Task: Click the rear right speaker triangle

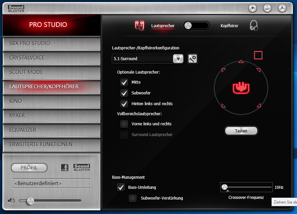Action: point(259,105)
